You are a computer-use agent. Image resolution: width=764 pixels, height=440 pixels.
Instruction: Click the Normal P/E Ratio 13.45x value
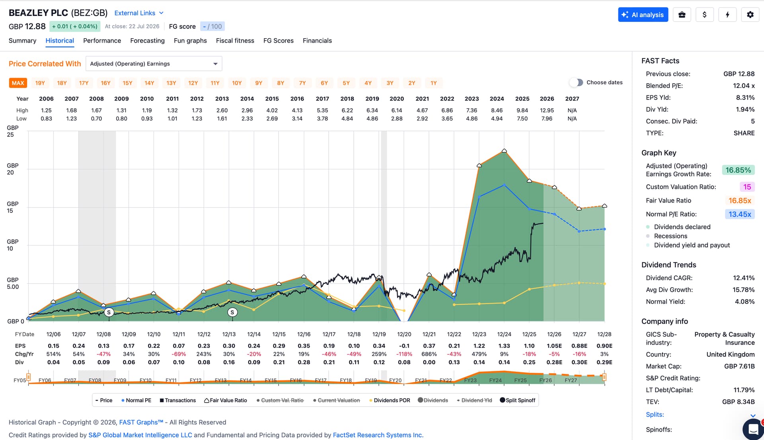[x=740, y=214]
